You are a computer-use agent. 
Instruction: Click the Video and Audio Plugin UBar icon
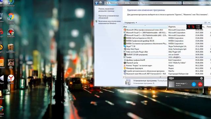click(x=125, y=52)
